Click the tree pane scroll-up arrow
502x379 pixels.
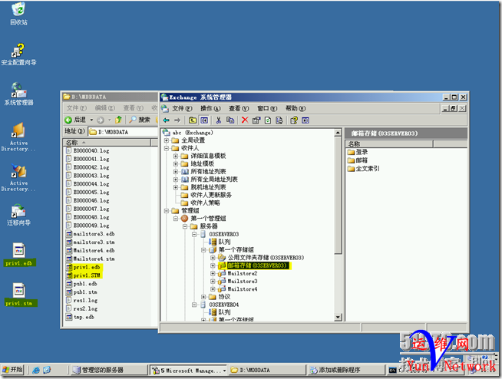tap(338, 132)
